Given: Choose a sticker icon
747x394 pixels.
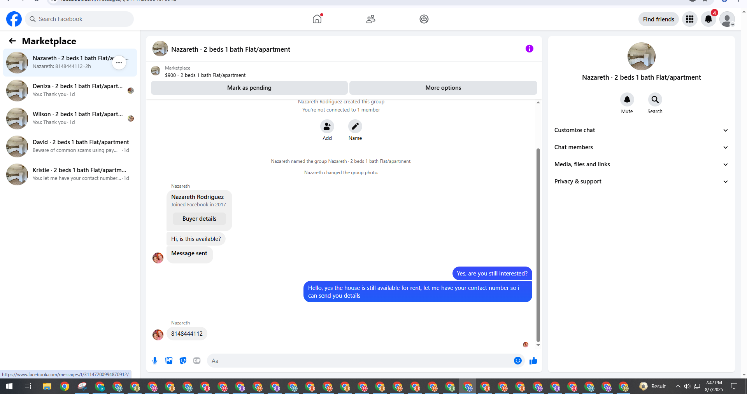Looking at the screenshot, I should pyautogui.click(x=183, y=361).
